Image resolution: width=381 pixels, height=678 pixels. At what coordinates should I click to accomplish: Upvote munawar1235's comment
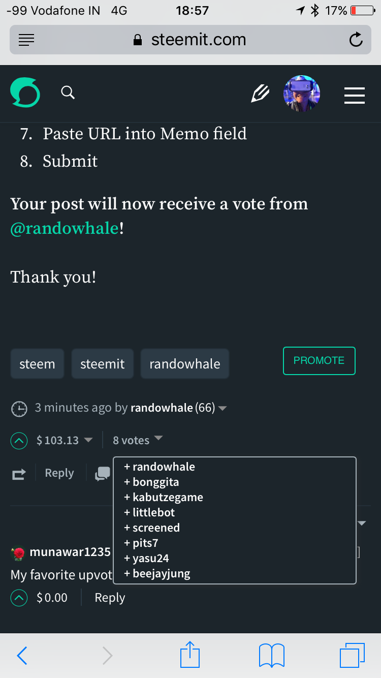coord(19,598)
